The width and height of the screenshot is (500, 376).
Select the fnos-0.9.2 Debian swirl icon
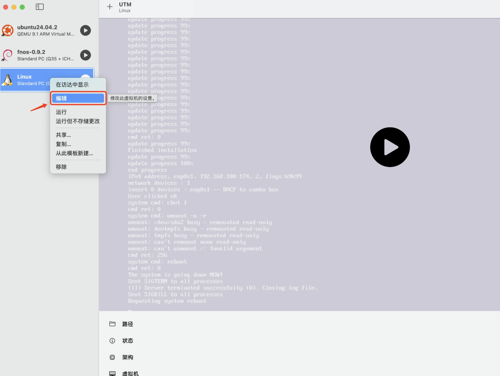pyautogui.click(x=8, y=55)
